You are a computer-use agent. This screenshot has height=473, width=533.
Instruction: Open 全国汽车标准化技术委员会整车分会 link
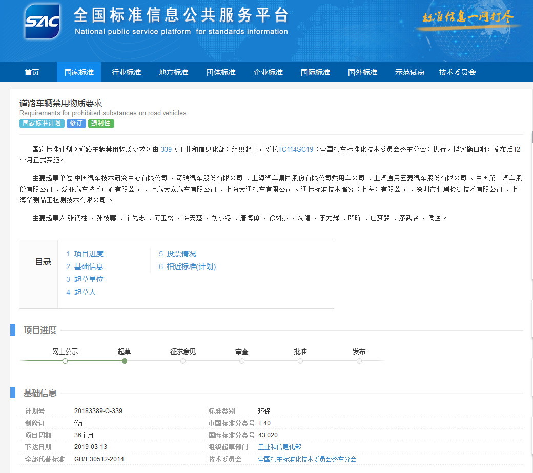pos(307,459)
